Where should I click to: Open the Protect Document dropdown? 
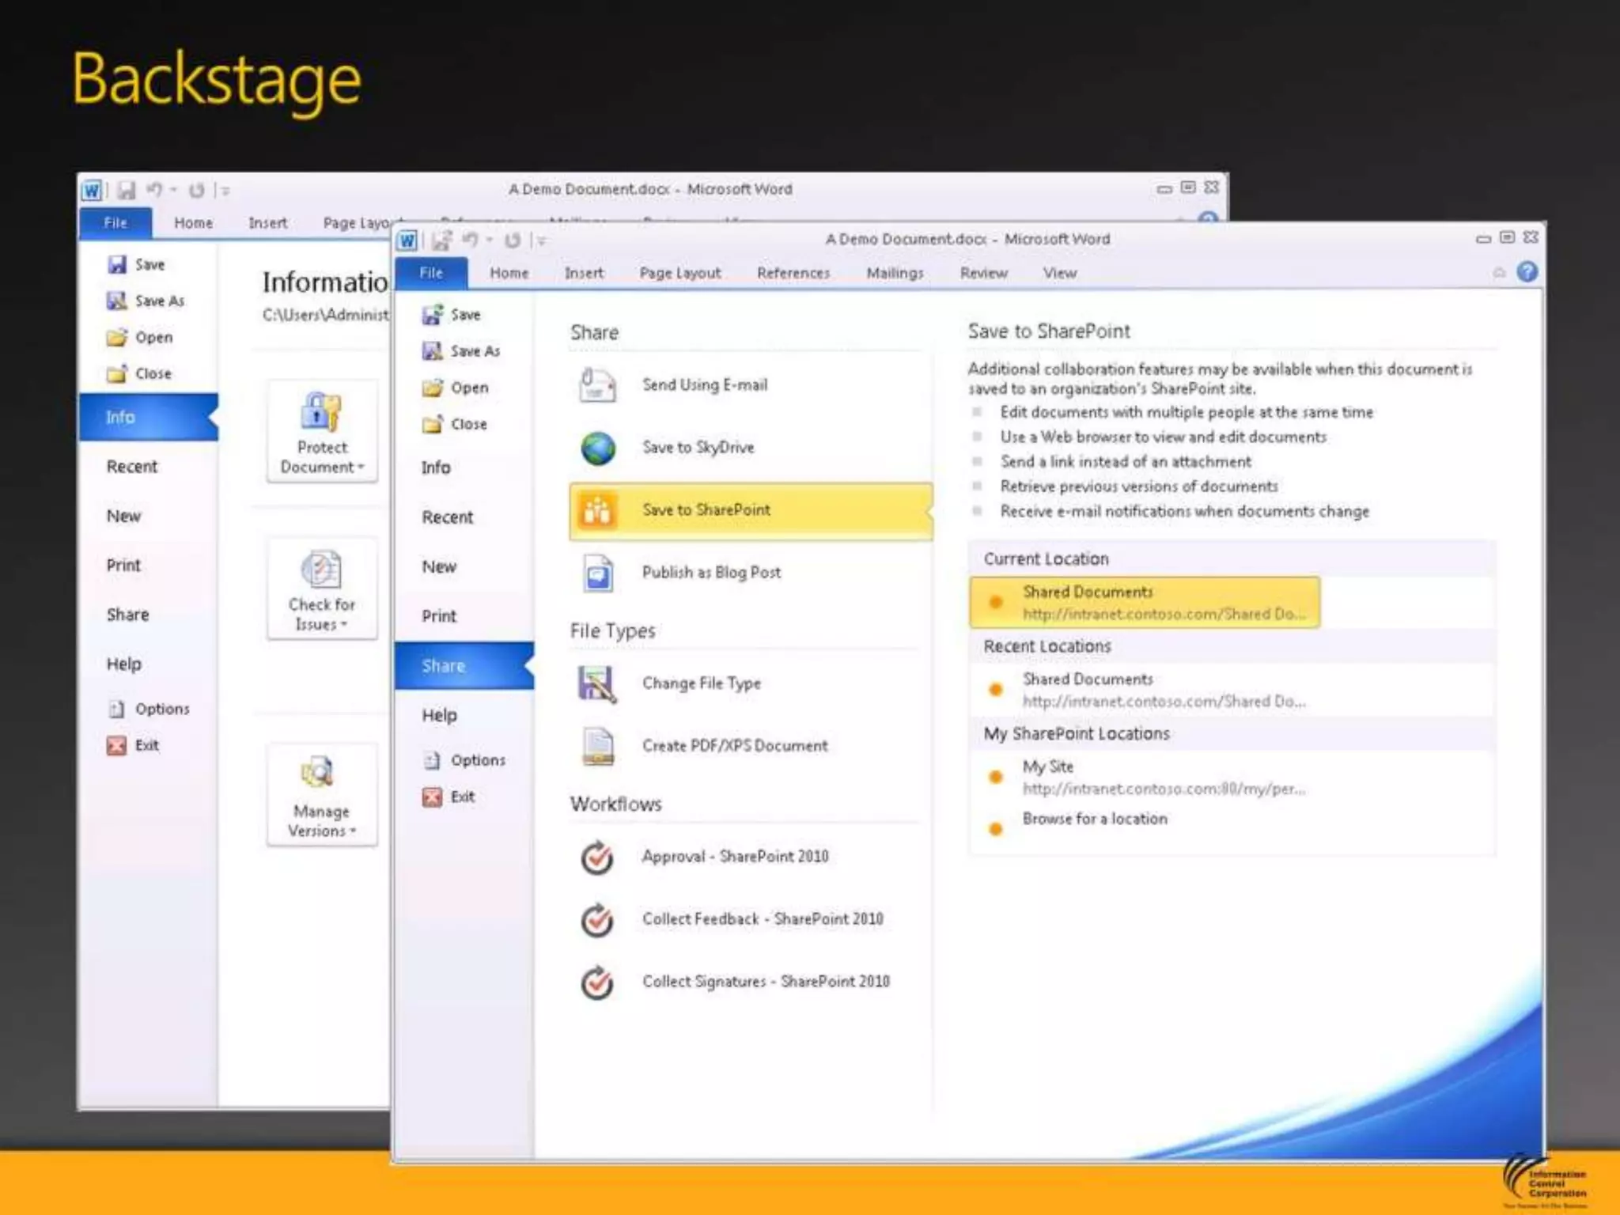pyautogui.click(x=322, y=431)
